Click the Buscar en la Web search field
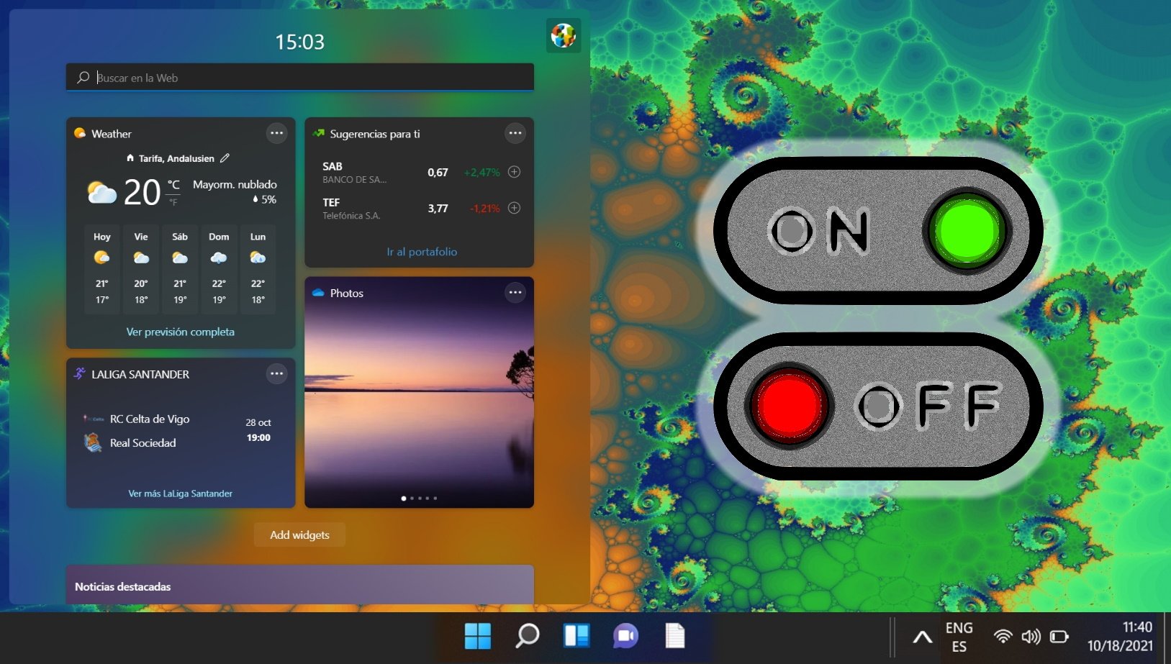The width and height of the screenshot is (1171, 664). coord(299,77)
